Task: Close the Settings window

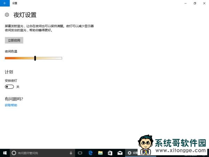Action: pos(204,3)
